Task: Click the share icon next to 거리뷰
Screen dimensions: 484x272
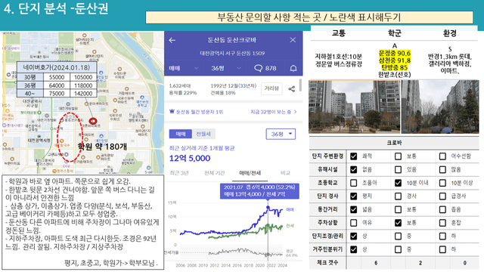Action: [292, 89]
